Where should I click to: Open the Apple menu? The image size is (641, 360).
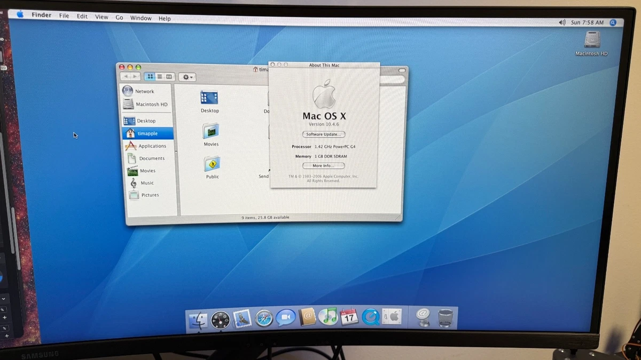20,14
